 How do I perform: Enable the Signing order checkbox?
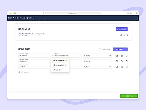pyautogui.click(x=100, y=49)
